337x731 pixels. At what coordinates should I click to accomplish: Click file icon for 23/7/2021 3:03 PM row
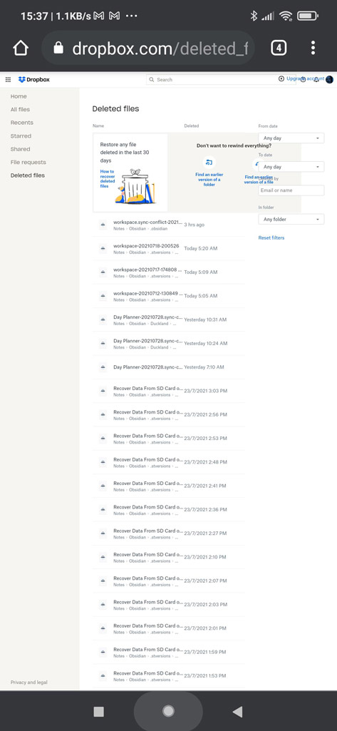103,391
